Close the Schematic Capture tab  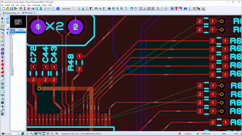(x=18, y=13)
